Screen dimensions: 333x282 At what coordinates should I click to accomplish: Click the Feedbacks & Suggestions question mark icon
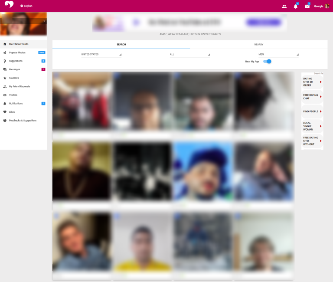[x=5, y=121]
